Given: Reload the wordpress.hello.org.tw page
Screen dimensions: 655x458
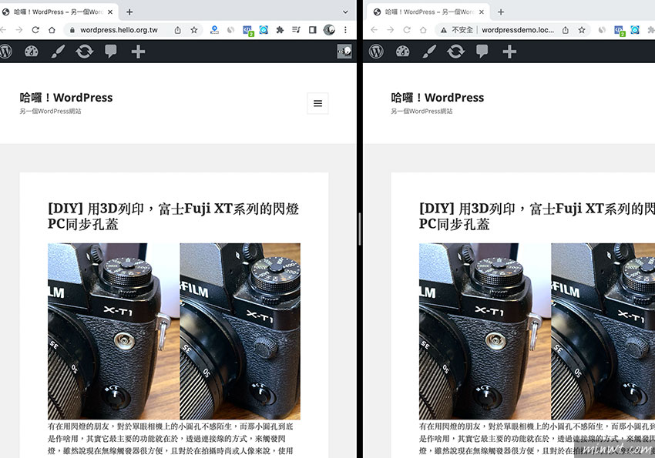Looking at the screenshot, I should point(35,29).
